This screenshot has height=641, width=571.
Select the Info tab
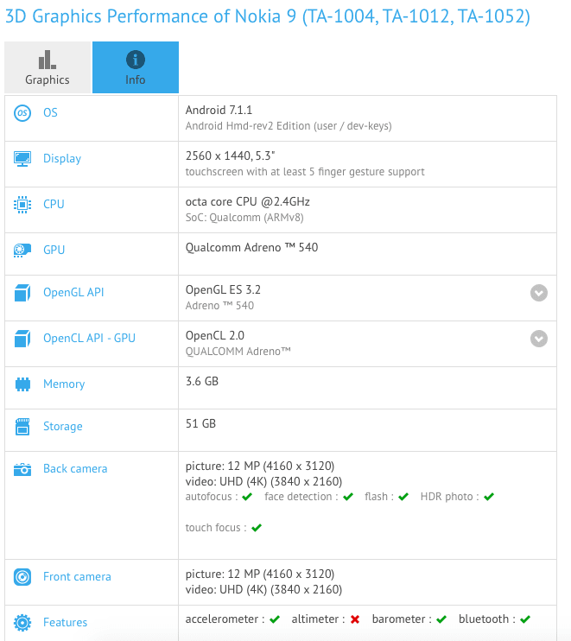pos(136,67)
